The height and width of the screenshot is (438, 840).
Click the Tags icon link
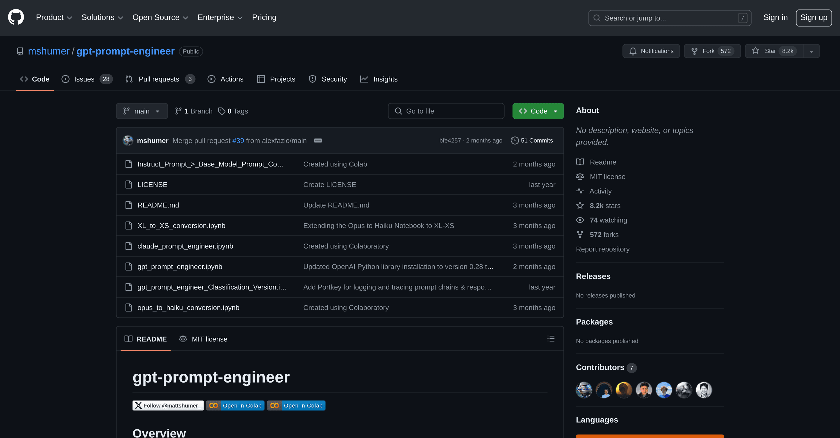222,111
